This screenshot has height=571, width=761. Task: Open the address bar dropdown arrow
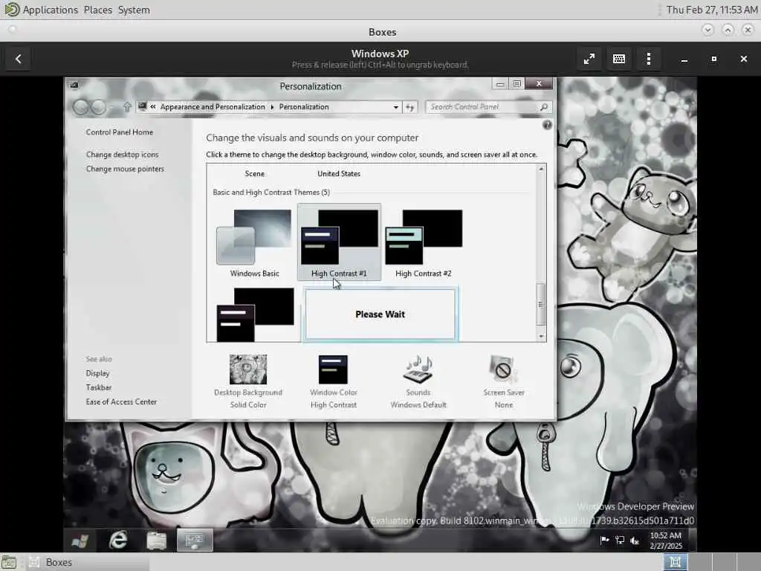coord(396,107)
